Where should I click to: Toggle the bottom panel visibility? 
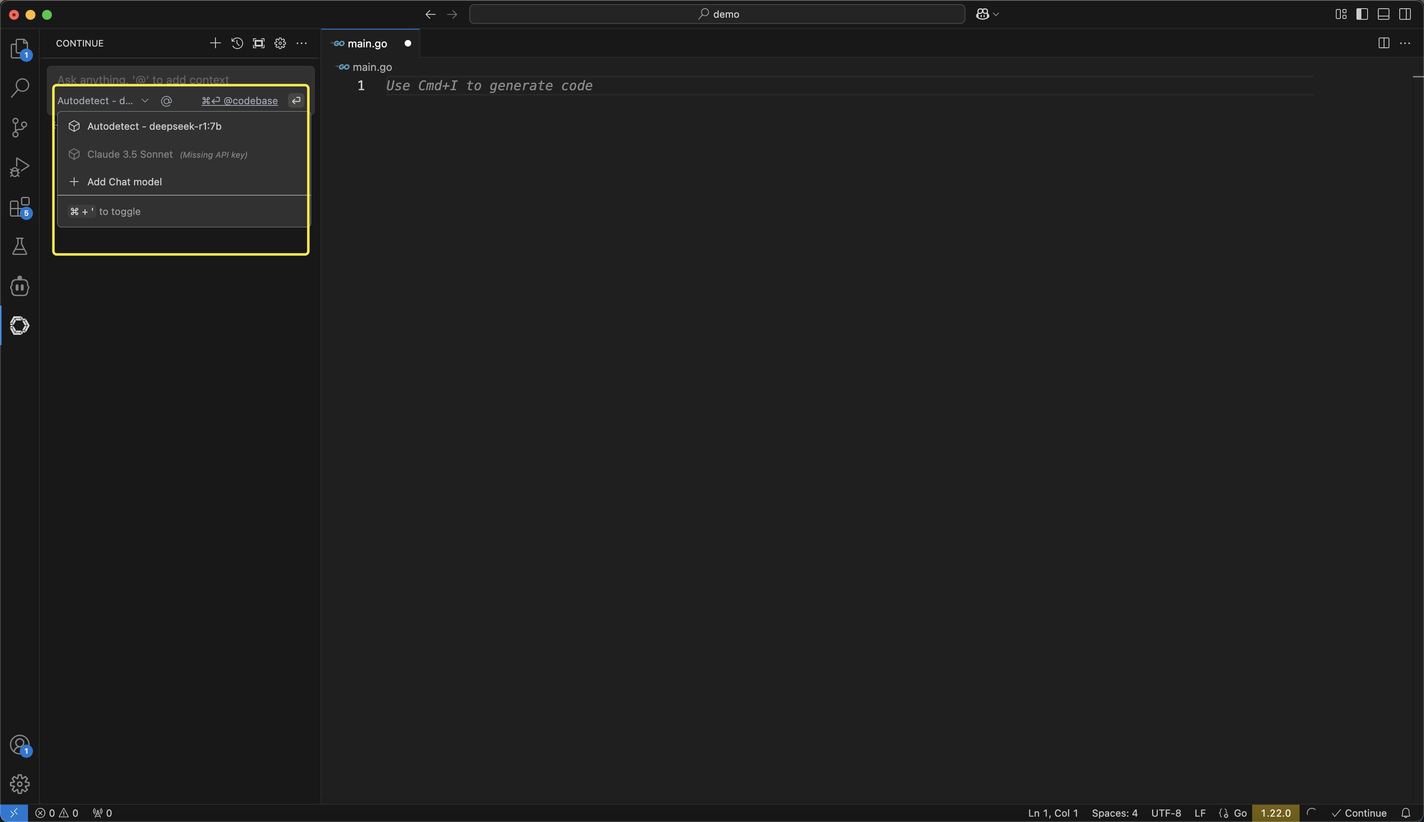1383,14
